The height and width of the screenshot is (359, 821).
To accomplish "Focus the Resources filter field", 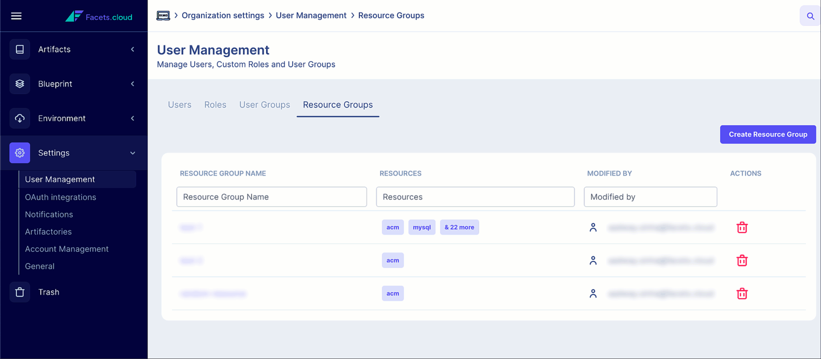I will click(x=475, y=197).
